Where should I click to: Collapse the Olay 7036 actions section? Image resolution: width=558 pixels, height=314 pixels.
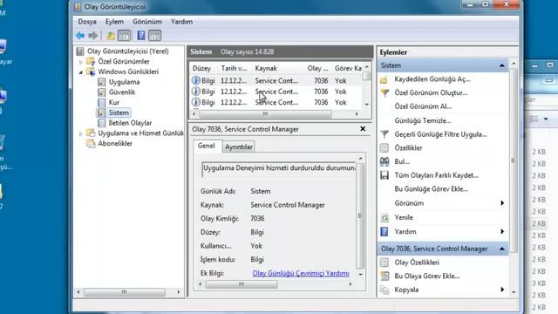pyautogui.click(x=502, y=249)
